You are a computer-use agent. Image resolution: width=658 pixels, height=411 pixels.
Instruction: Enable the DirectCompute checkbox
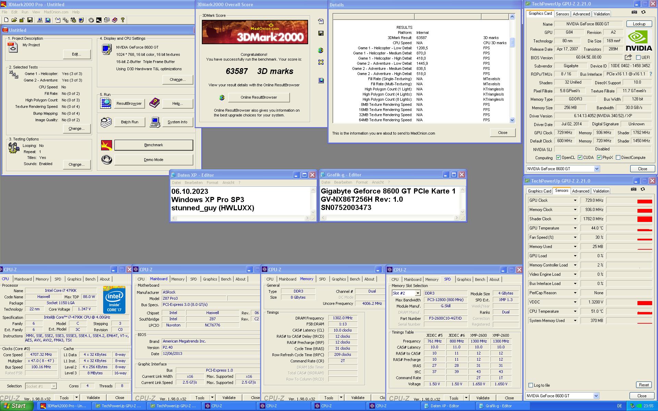tap(618, 158)
